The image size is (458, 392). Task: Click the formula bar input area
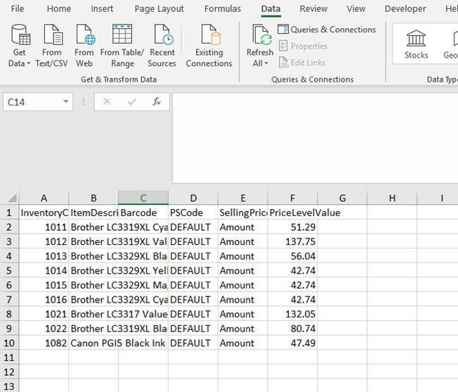coord(314,138)
